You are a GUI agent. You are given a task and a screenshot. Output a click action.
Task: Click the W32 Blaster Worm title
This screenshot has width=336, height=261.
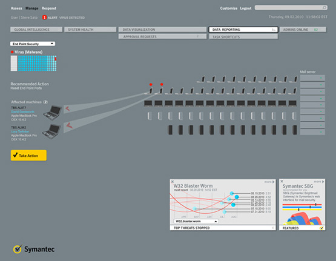pos(193,186)
